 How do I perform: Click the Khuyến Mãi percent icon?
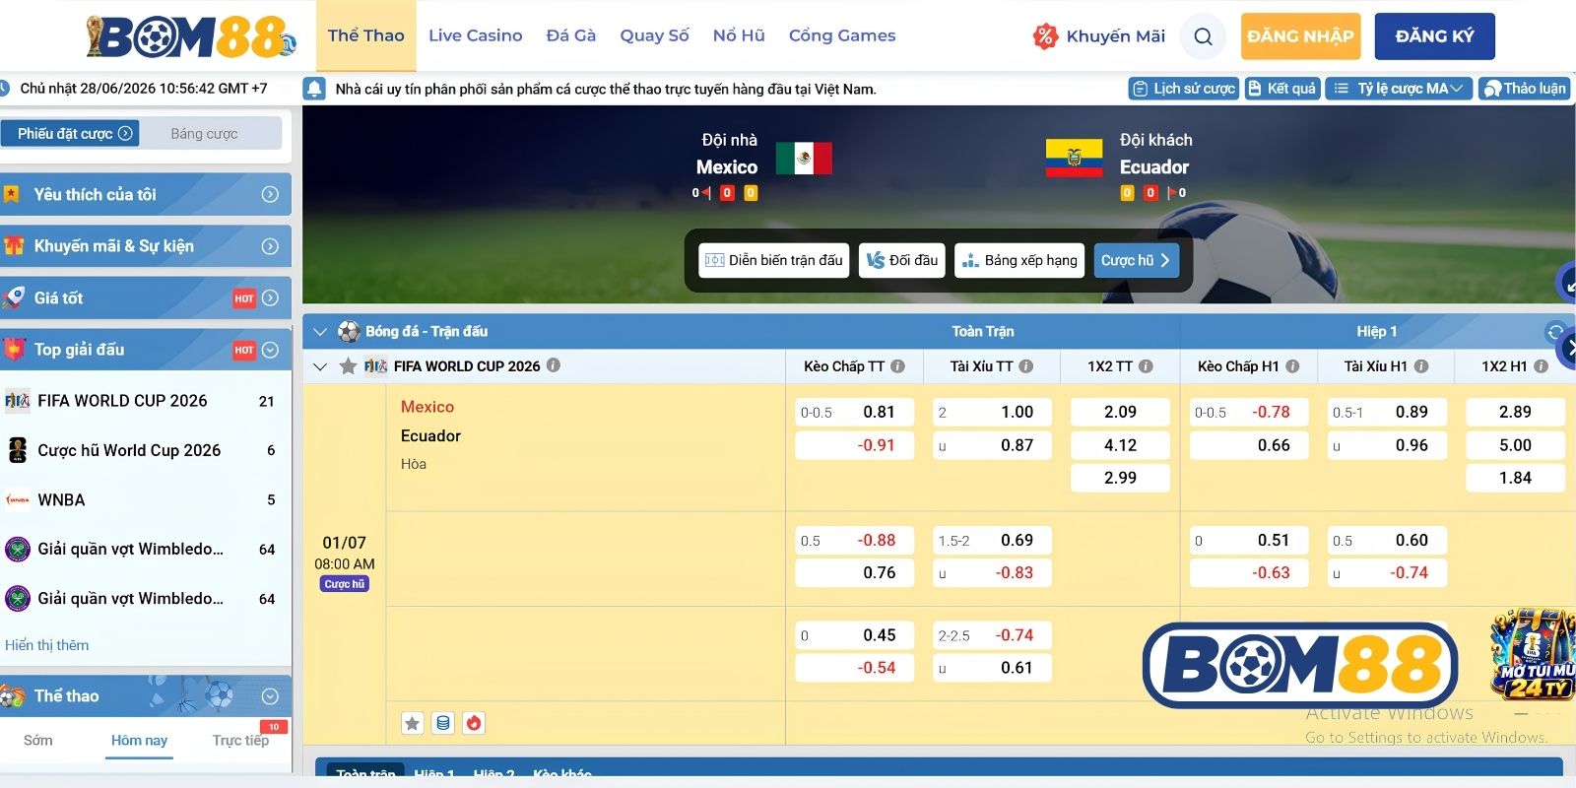1044,36
